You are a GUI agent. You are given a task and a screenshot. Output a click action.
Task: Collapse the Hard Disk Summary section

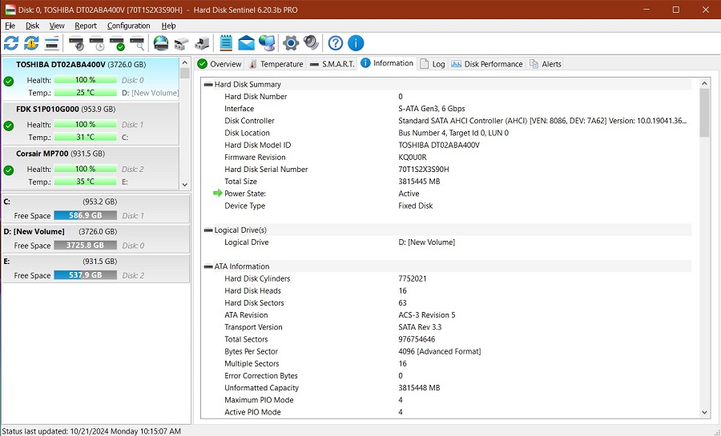point(207,85)
